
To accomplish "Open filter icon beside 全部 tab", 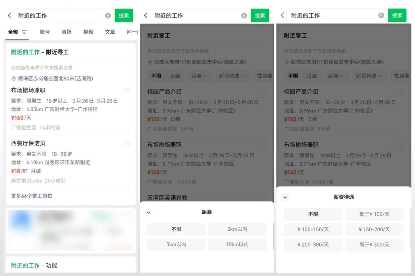I will click(24, 32).
